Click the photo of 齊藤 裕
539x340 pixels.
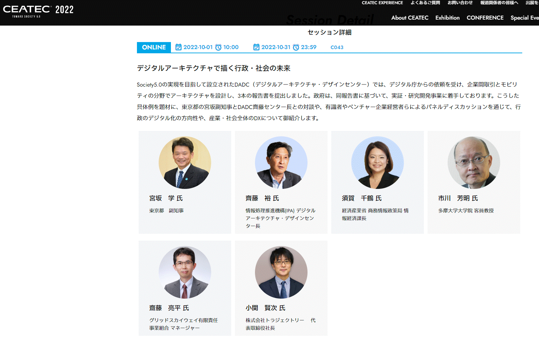pyautogui.click(x=281, y=163)
